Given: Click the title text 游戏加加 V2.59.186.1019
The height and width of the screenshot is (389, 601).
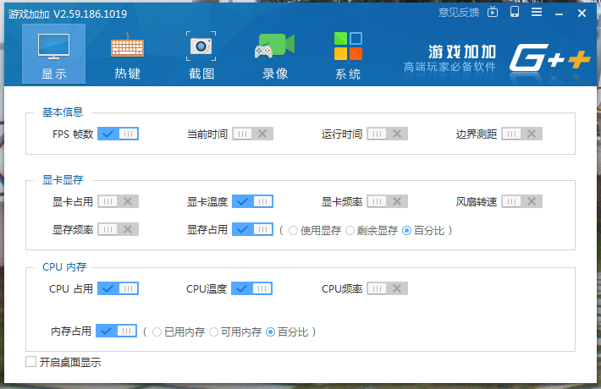Looking at the screenshot, I should pos(68,14).
